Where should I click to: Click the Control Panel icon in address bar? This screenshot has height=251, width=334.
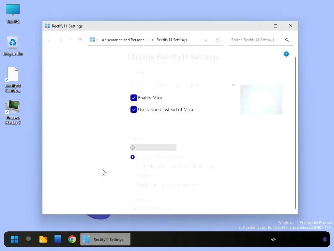92,40
